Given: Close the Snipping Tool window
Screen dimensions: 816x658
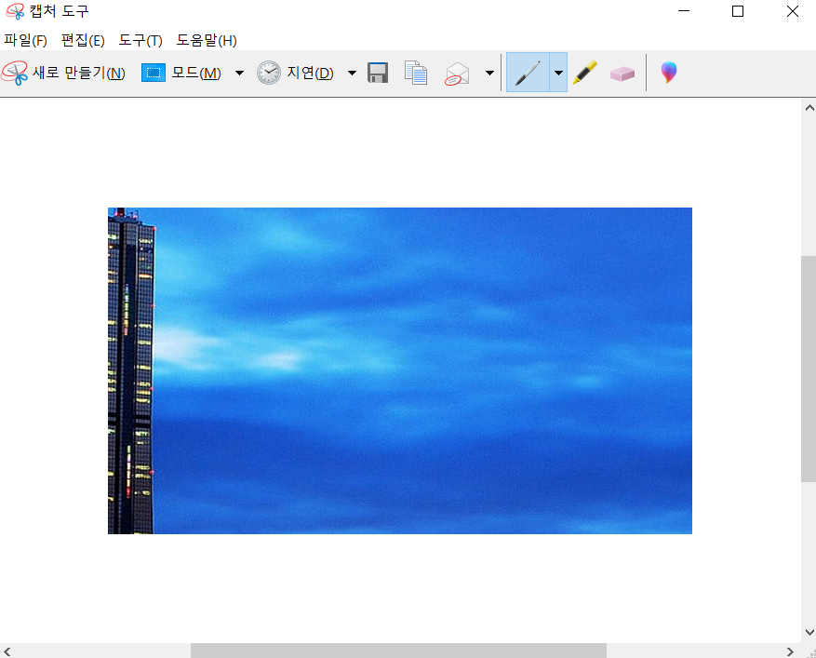Looking at the screenshot, I should [792, 11].
